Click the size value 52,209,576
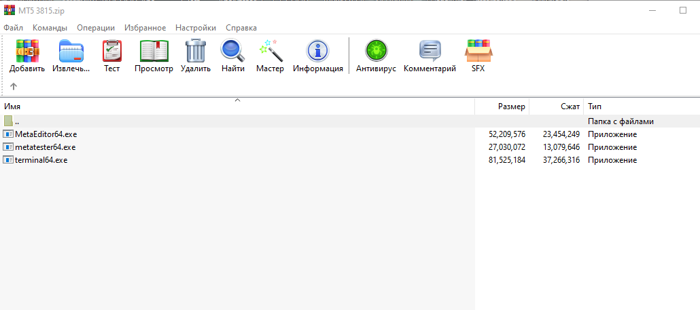The image size is (700, 310). coord(507,134)
